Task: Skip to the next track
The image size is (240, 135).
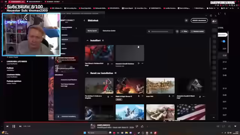Action: [20, 126]
